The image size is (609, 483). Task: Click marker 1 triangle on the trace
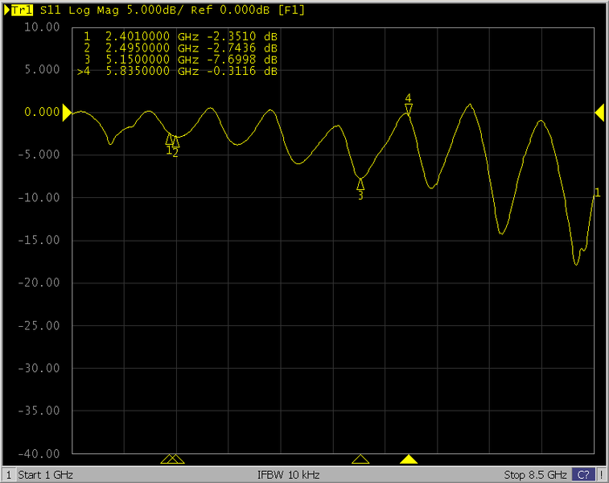169,140
